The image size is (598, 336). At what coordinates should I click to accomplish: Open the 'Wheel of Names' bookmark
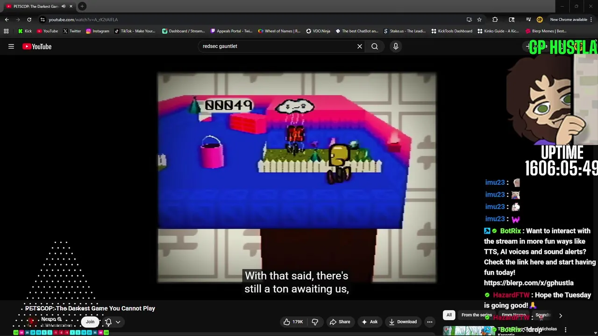(x=279, y=31)
